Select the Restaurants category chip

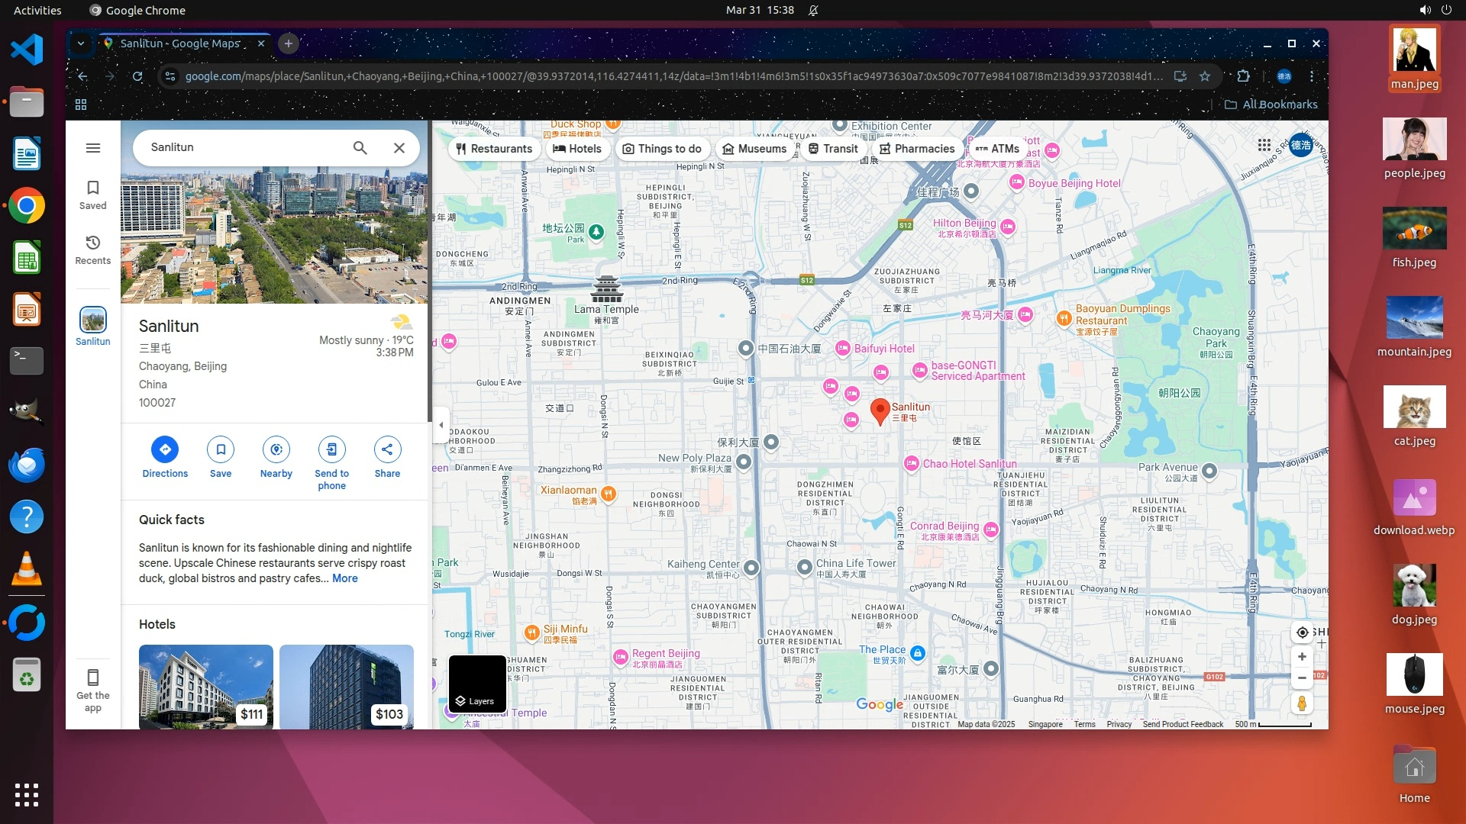494,149
